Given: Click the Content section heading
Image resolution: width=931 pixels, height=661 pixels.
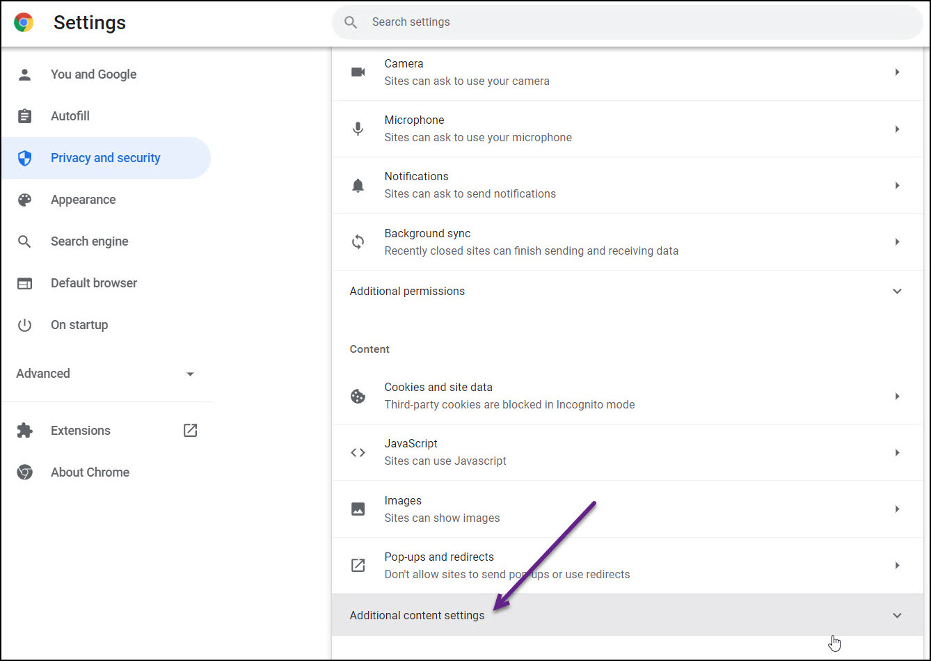Looking at the screenshot, I should 369,349.
